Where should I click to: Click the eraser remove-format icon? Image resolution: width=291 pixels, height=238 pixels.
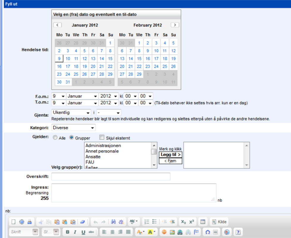click(x=82, y=222)
